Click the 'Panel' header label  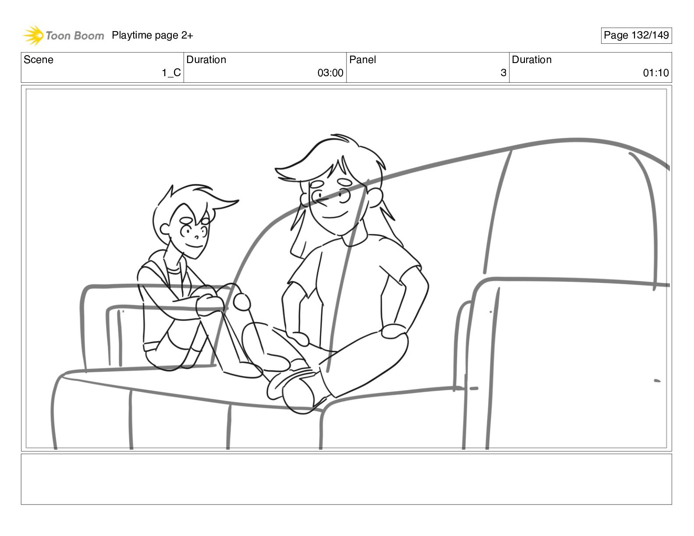(363, 60)
